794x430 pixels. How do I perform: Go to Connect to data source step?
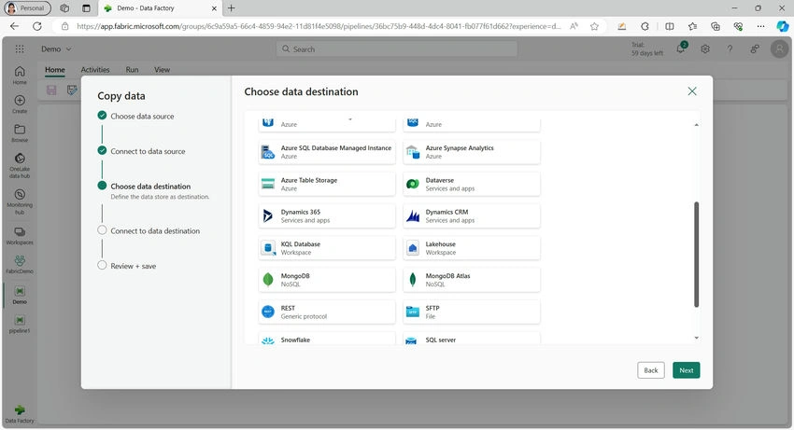(x=141, y=151)
